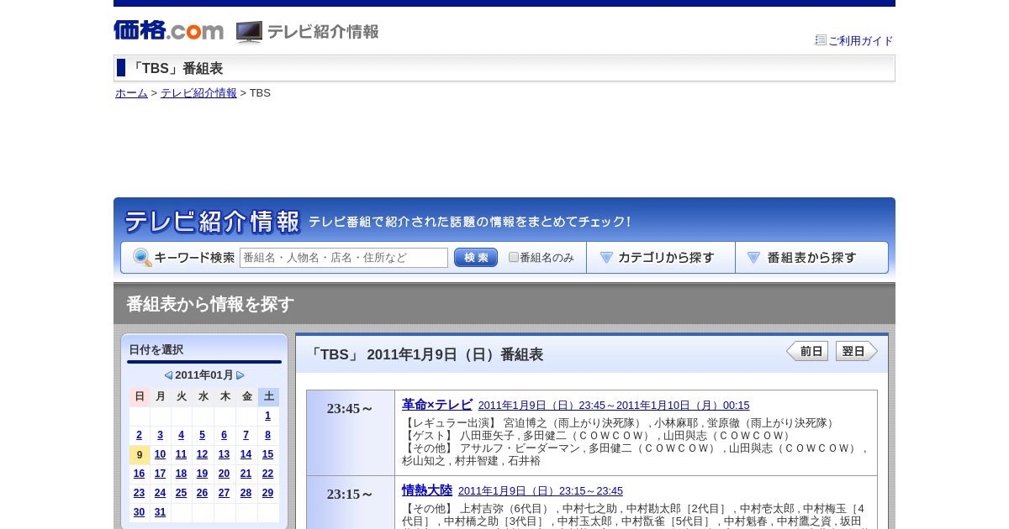
Task: Select January 11 in calendar
Action: (x=182, y=454)
